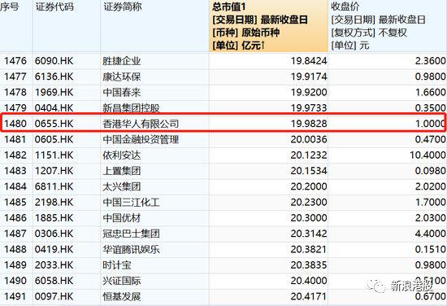Select stock name 中国优材
Viewport: 447px width, 306px height.
tap(122, 218)
